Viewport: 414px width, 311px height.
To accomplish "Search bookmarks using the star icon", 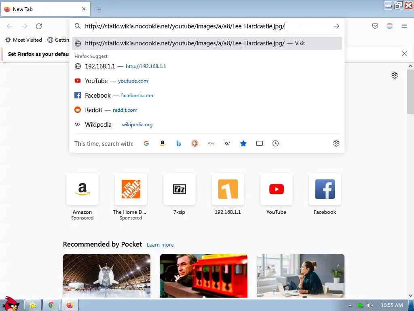I will [x=243, y=143].
